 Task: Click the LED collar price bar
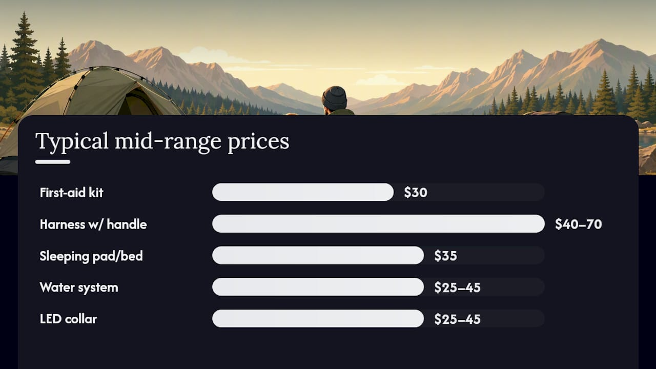318,319
